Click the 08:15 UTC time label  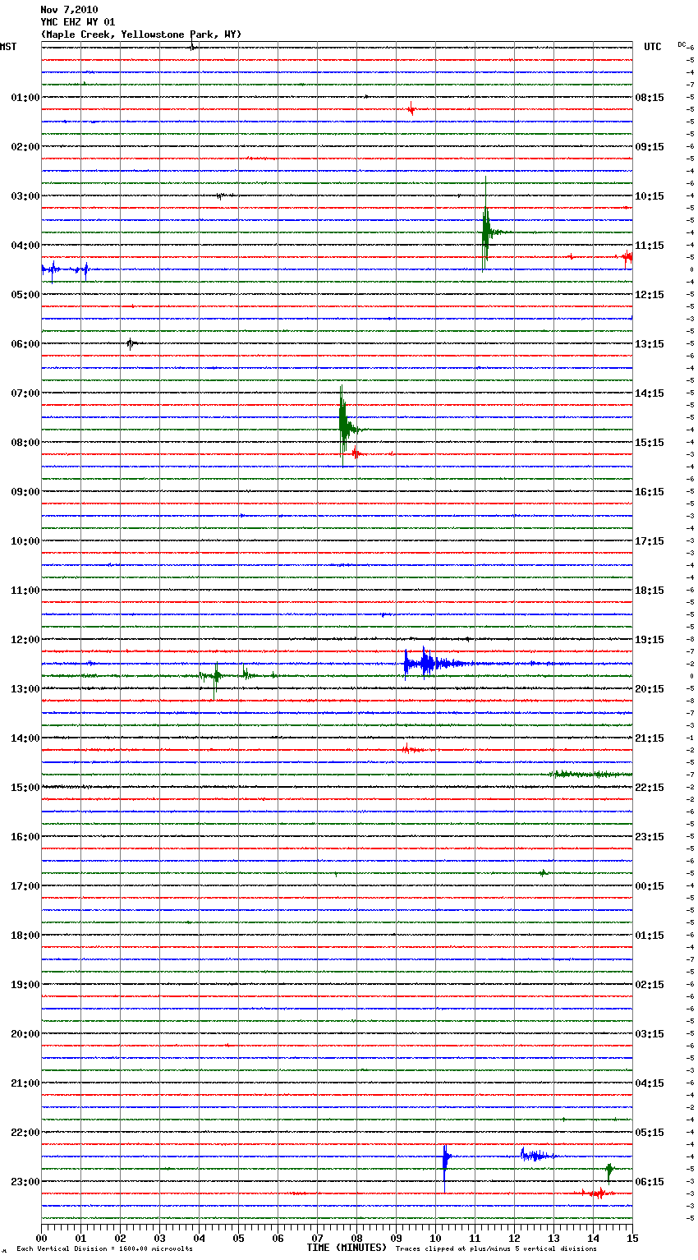[650, 98]
